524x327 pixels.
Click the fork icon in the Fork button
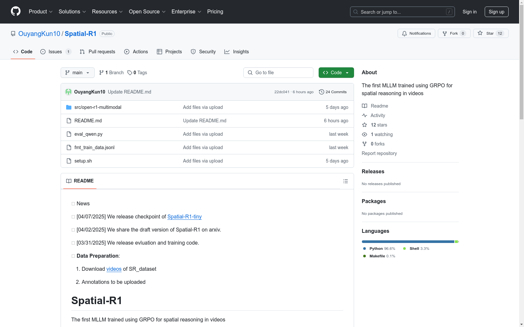click(445, 33)
